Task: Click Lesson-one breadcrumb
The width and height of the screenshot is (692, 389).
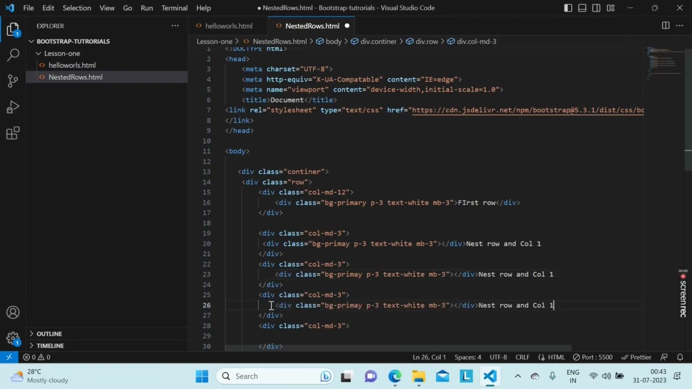Action: (214, 41)
